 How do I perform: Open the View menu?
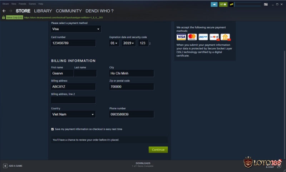[x=14, y=4]
